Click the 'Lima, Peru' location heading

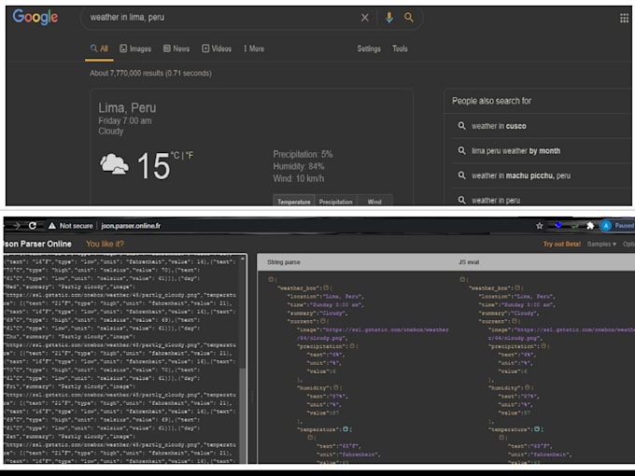127,107
